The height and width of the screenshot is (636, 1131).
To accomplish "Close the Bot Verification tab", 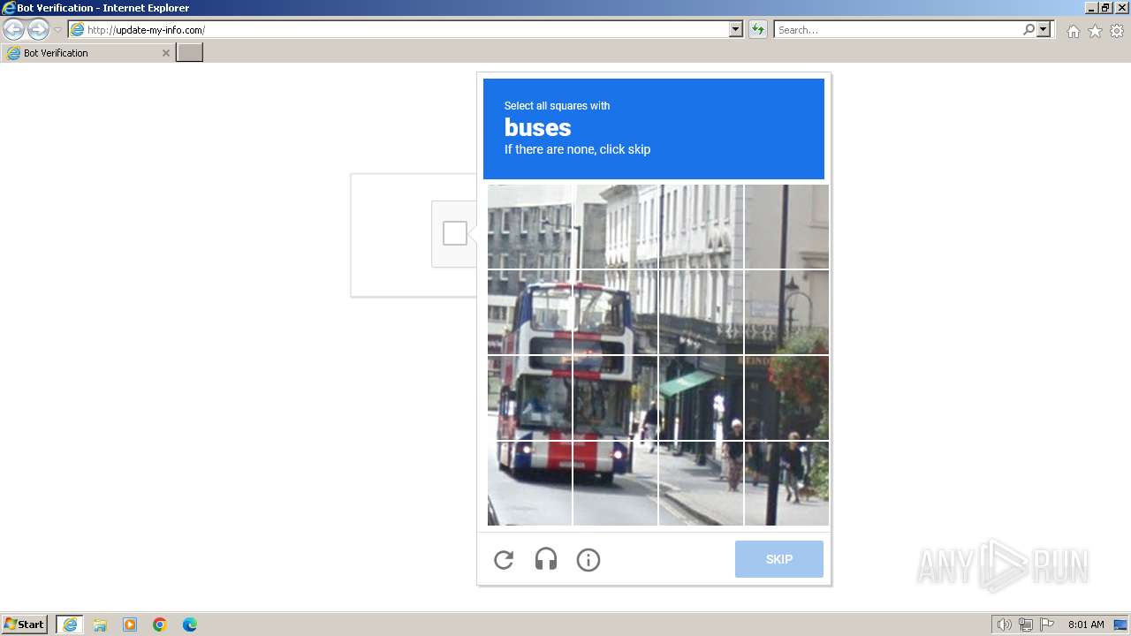I will [x=165, y=53].
